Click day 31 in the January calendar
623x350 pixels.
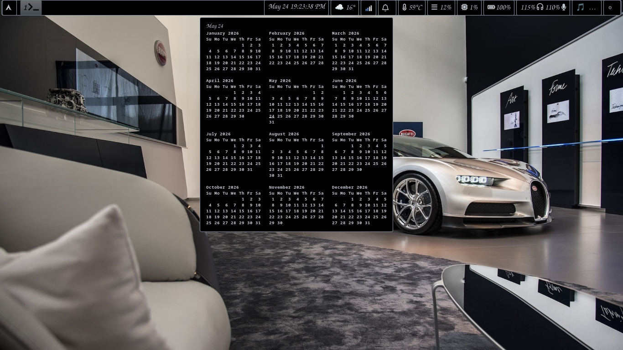258,69
